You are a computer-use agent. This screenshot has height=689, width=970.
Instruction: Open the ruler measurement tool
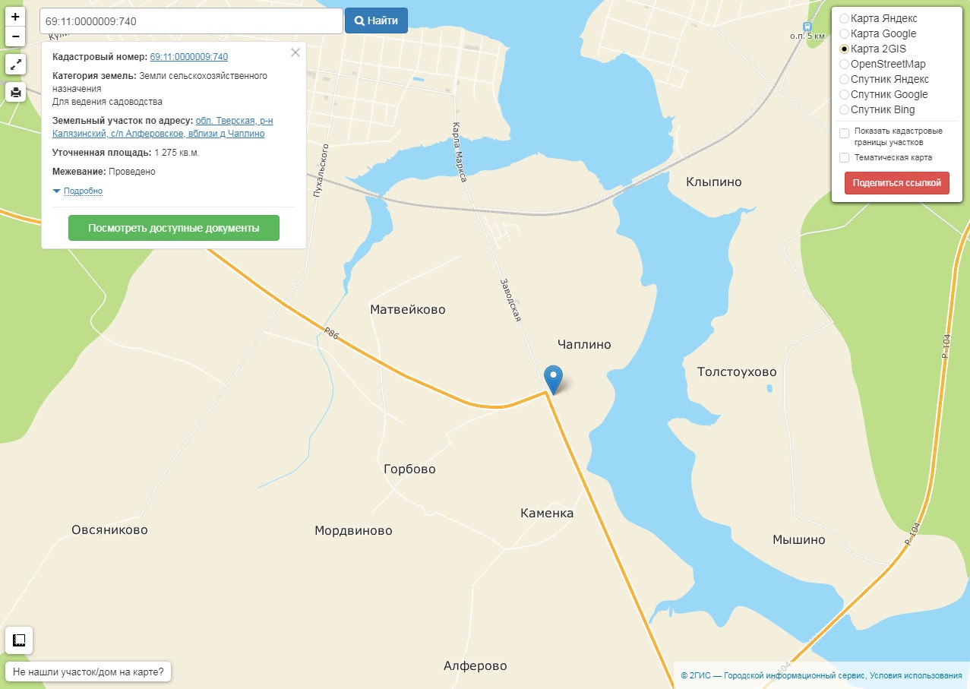pyautogui.click(x=19, y=640)
